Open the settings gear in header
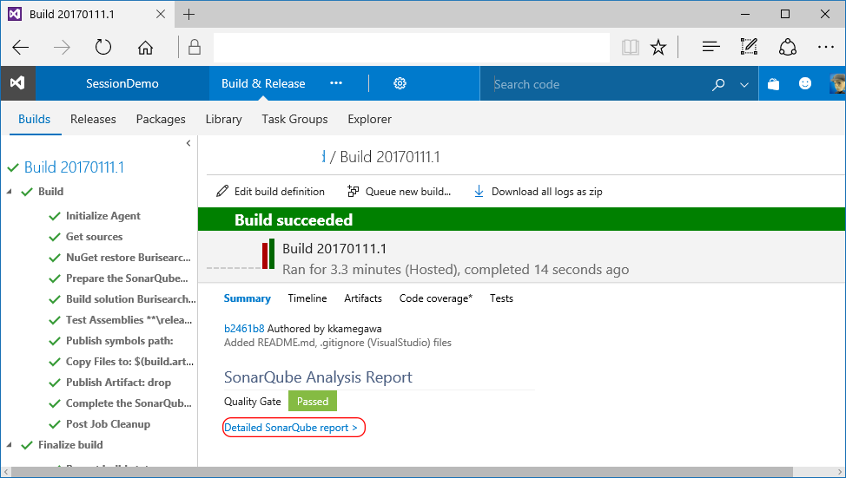The image size is (846, 478). pos(400,83)
